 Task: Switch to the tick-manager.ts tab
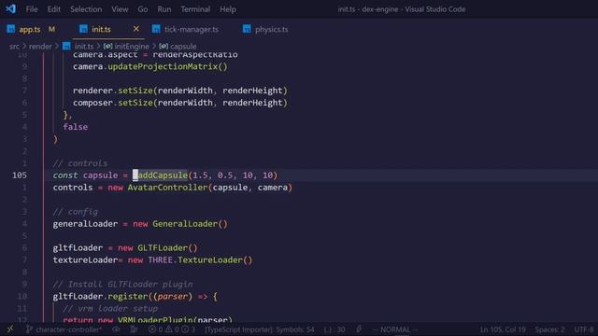tap(192, 29)
